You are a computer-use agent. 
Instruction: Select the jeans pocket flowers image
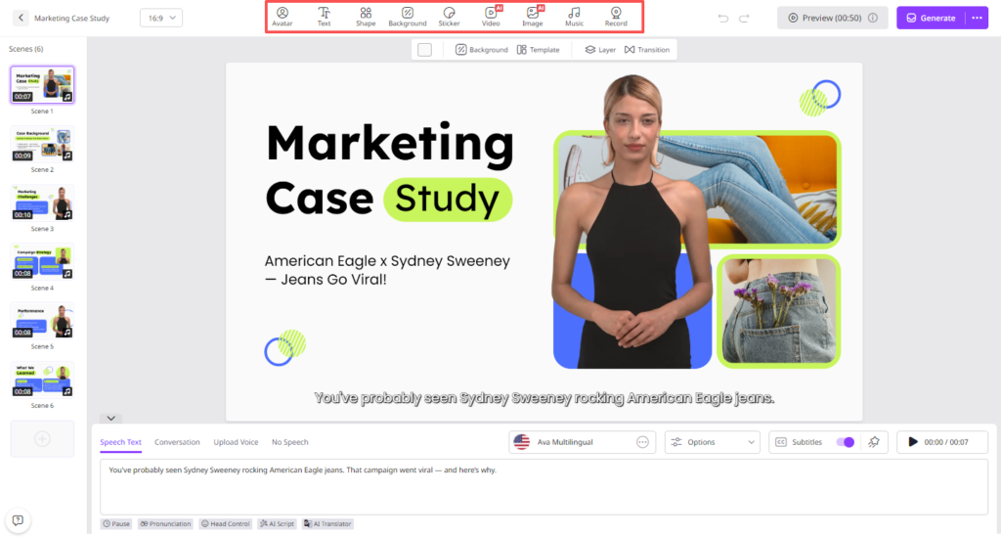[779, 311]
